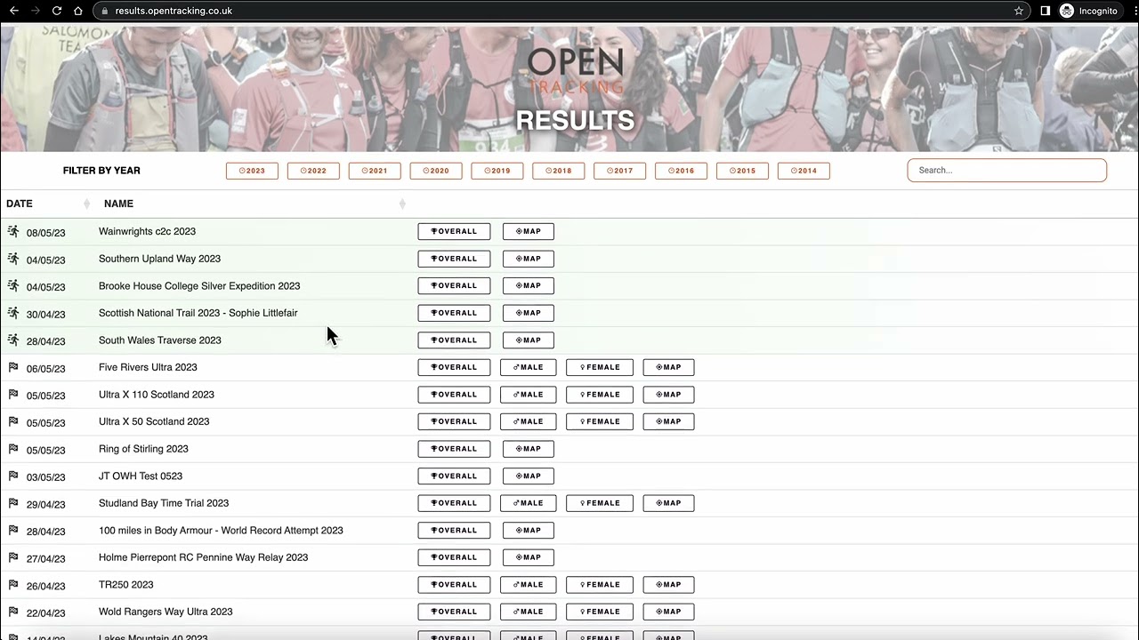Open Overall results for Wainwrights c2c 2023
The height and width of the screenshot is (640, 1139).
[x=454, y=231]
